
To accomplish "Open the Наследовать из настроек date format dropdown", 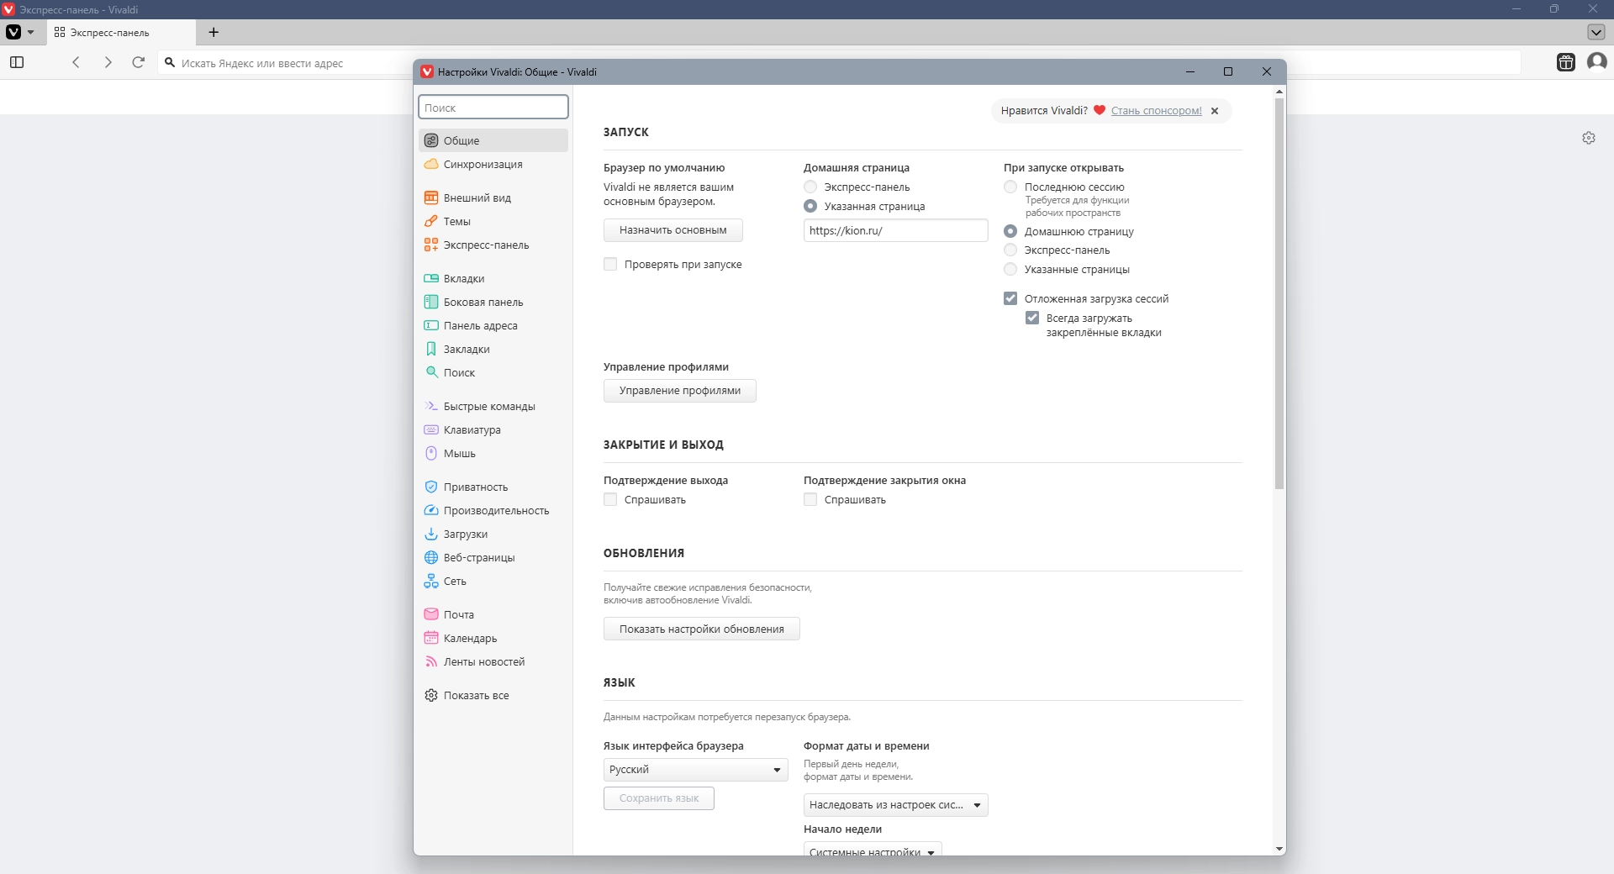I will tap(895, 805).
